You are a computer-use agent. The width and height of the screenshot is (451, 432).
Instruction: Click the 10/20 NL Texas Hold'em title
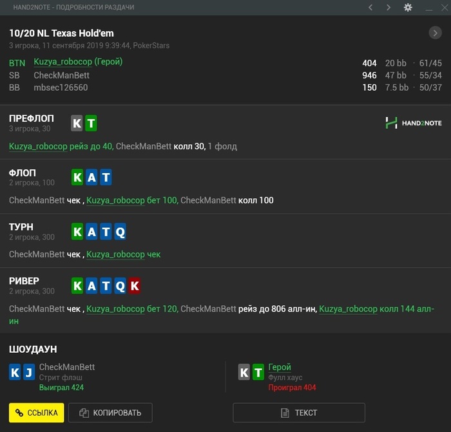(62, 33)
